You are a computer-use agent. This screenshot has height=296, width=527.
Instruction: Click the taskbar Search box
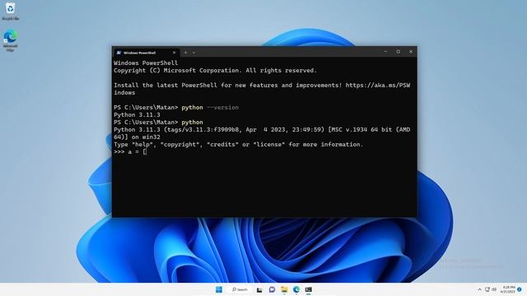(x=240, y=289)
